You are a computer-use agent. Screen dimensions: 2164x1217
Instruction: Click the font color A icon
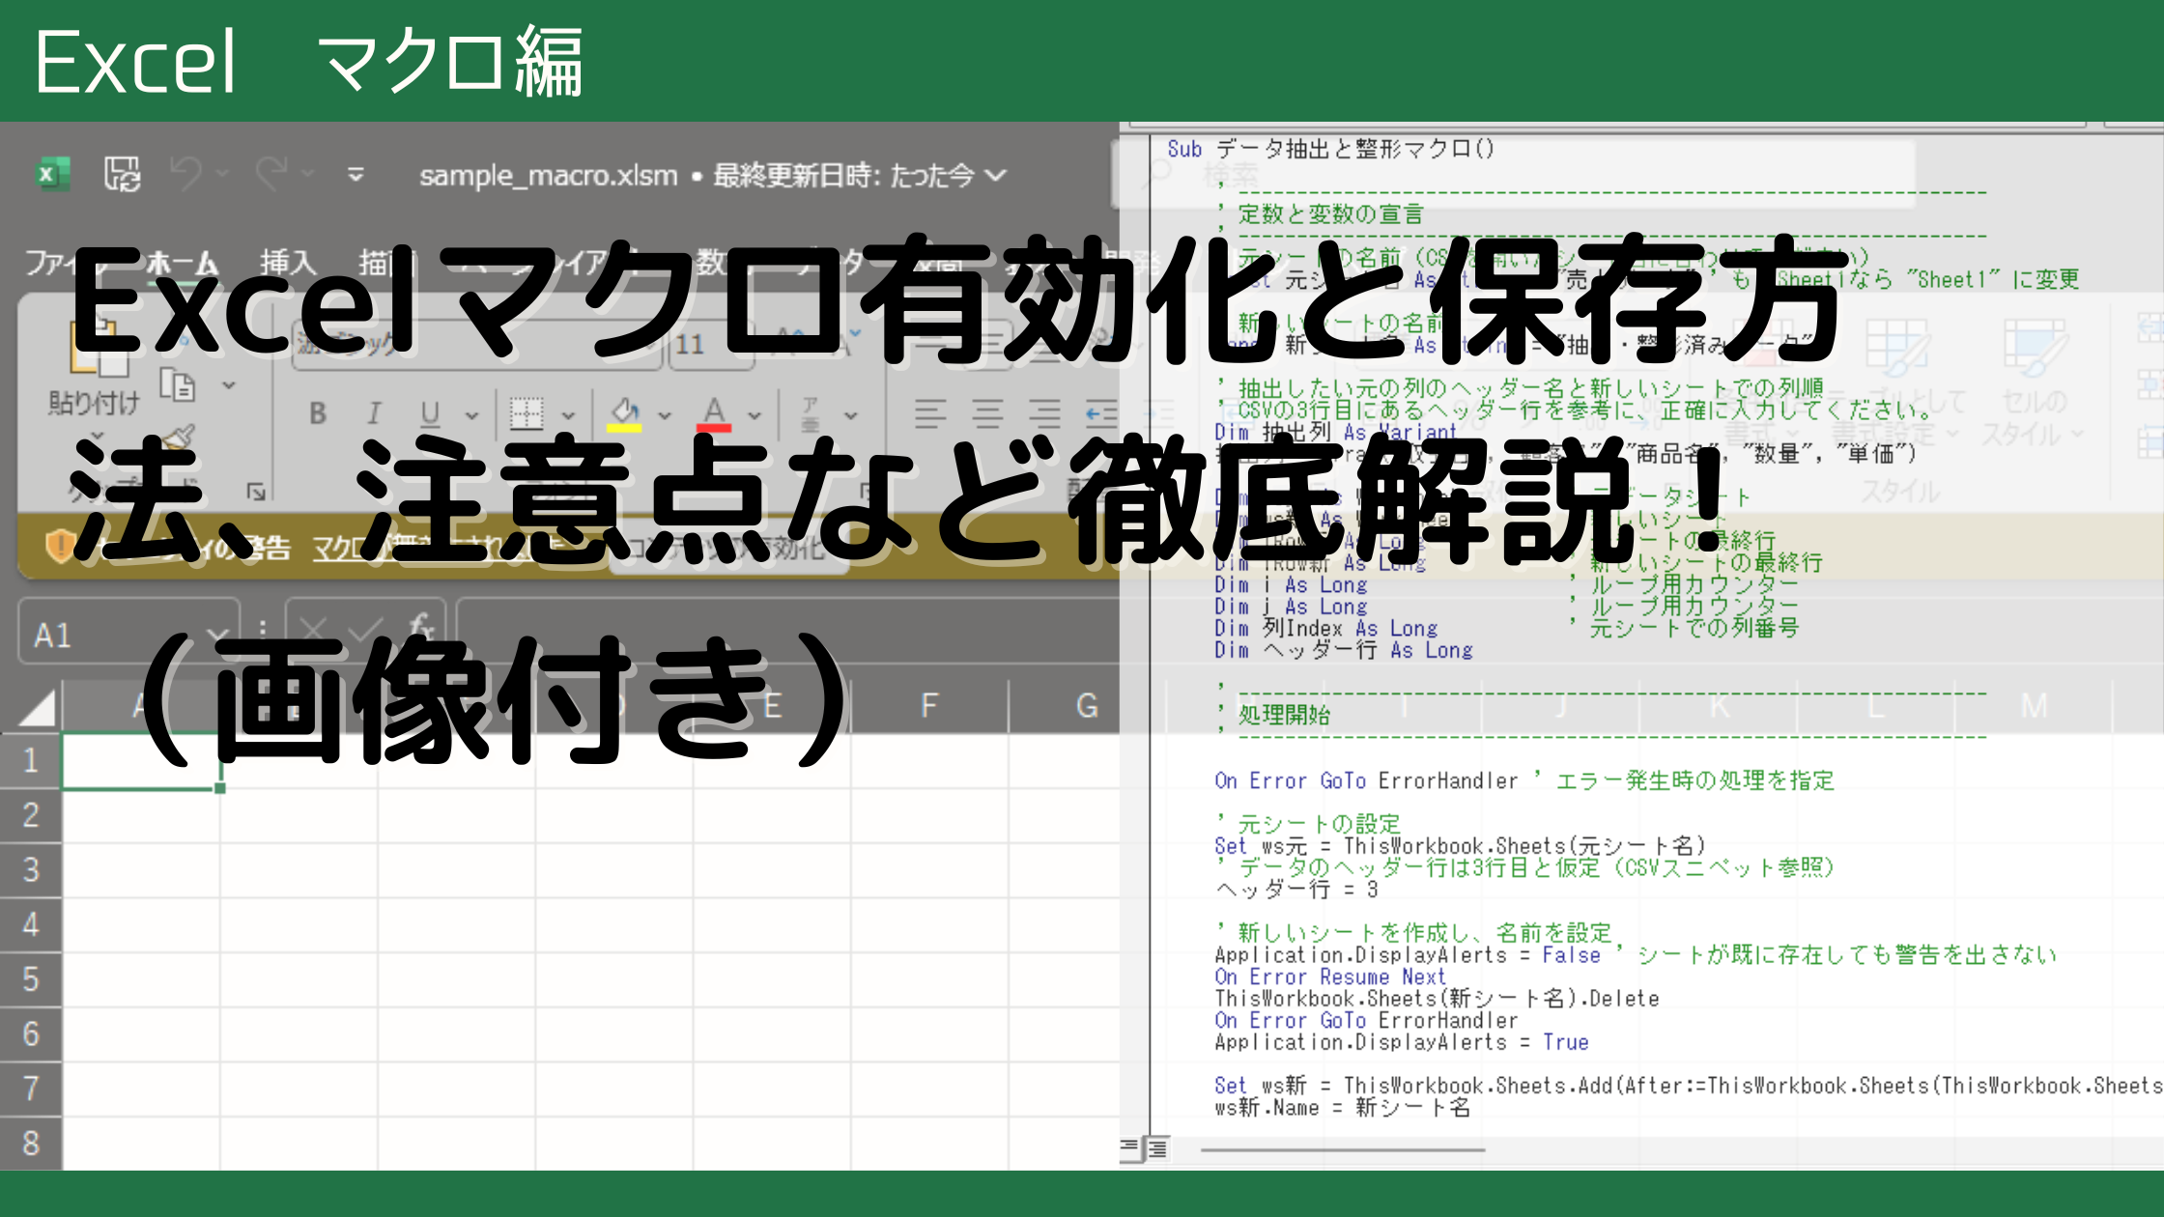coord(714,413)
